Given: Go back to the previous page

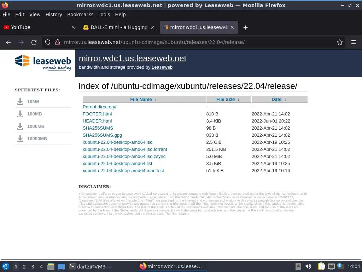Looking at the screenshot, I should pyautogui.click(x=8, y=42).
